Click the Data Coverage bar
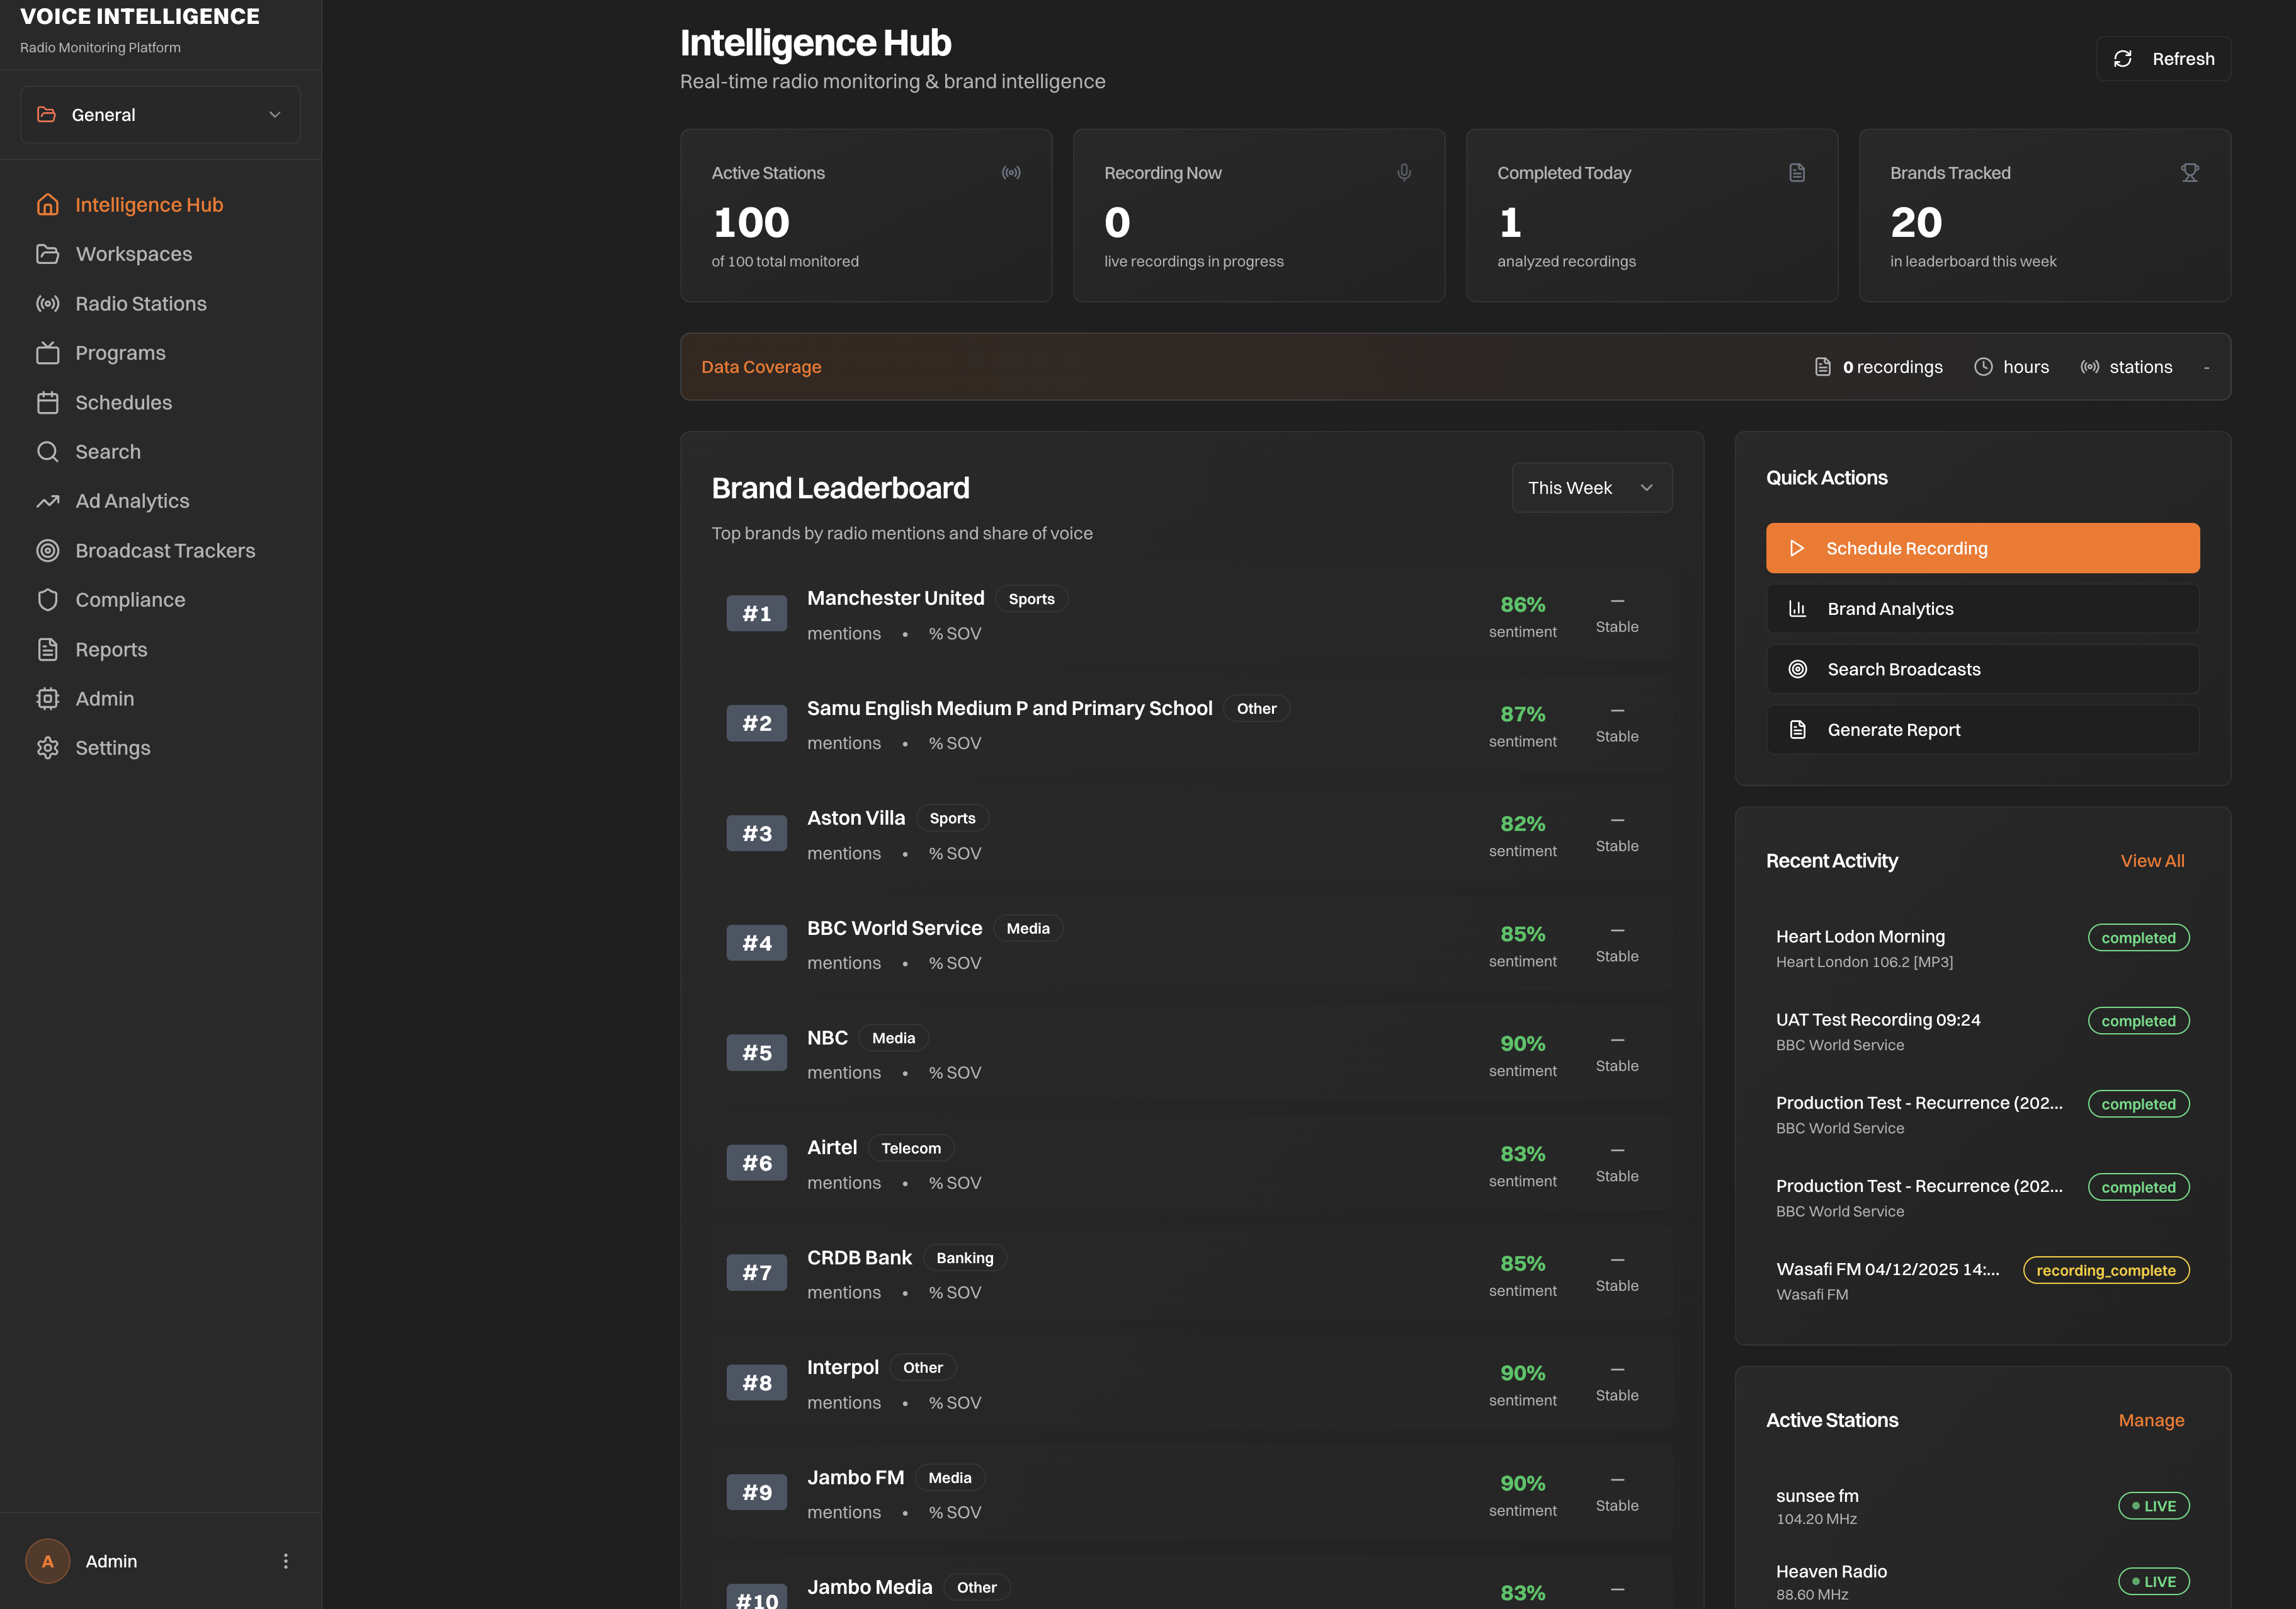2296x1609 pixels. pyautogui.click(x=761, y=367)
